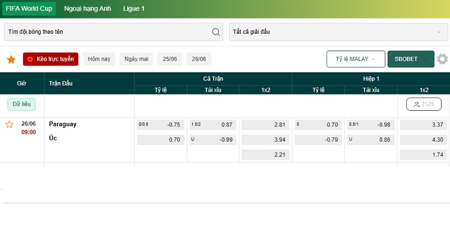Favorite the Paraguay vs Úc match star
450x225 pixels.
click(x=10, y=124)
